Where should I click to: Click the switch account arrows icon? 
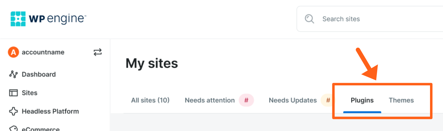click(98, 52)
